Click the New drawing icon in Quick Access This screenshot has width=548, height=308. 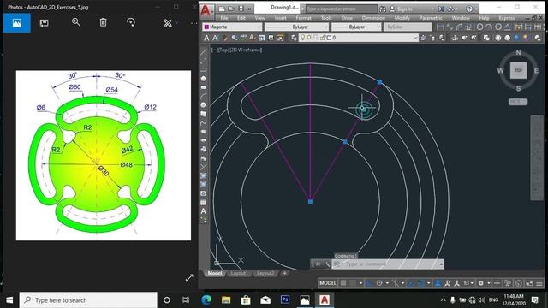222,9
